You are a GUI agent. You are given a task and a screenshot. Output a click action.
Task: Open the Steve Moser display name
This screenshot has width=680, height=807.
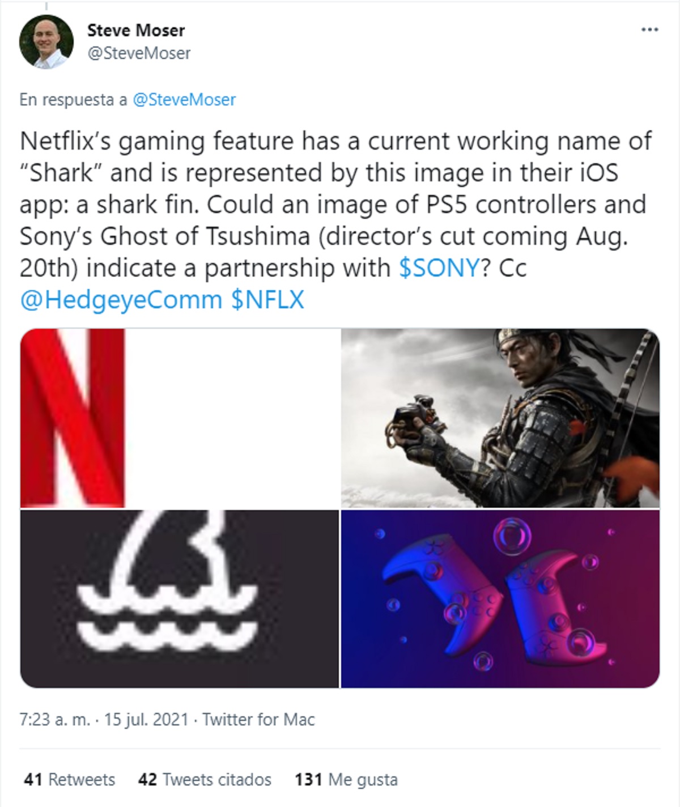click(x=136, y=30)
